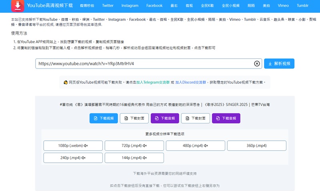This screenshot has height=192, width=320.
Task: Download the 720p (.mp4) option
Action: click(x=134, y=146)
